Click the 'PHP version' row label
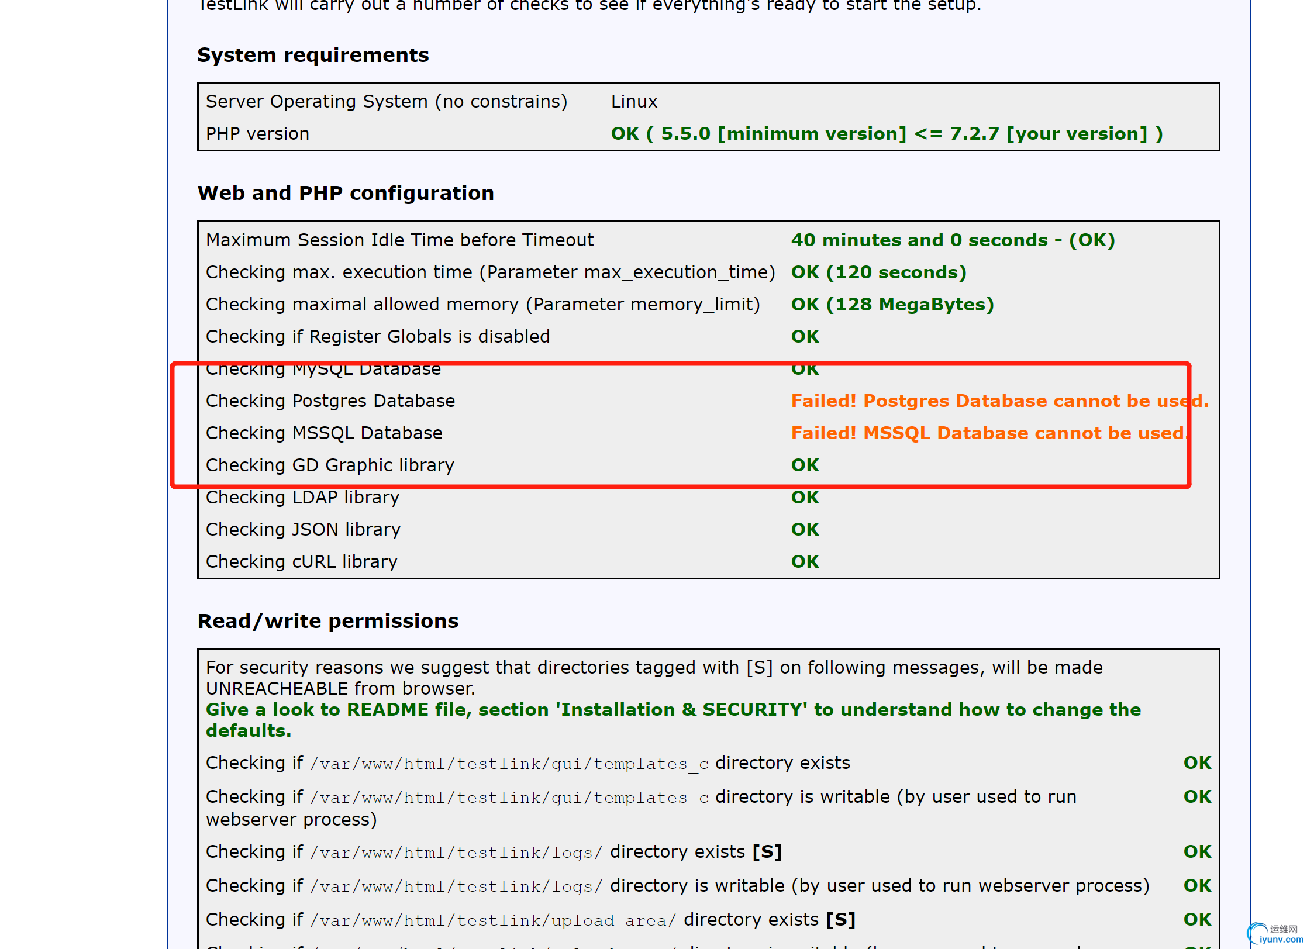The image size is (1307, 949). pos(257,134)
